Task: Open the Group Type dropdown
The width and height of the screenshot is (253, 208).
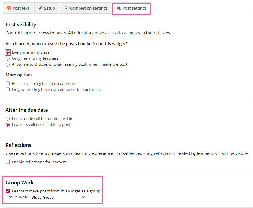Action: tap(58, 198)
